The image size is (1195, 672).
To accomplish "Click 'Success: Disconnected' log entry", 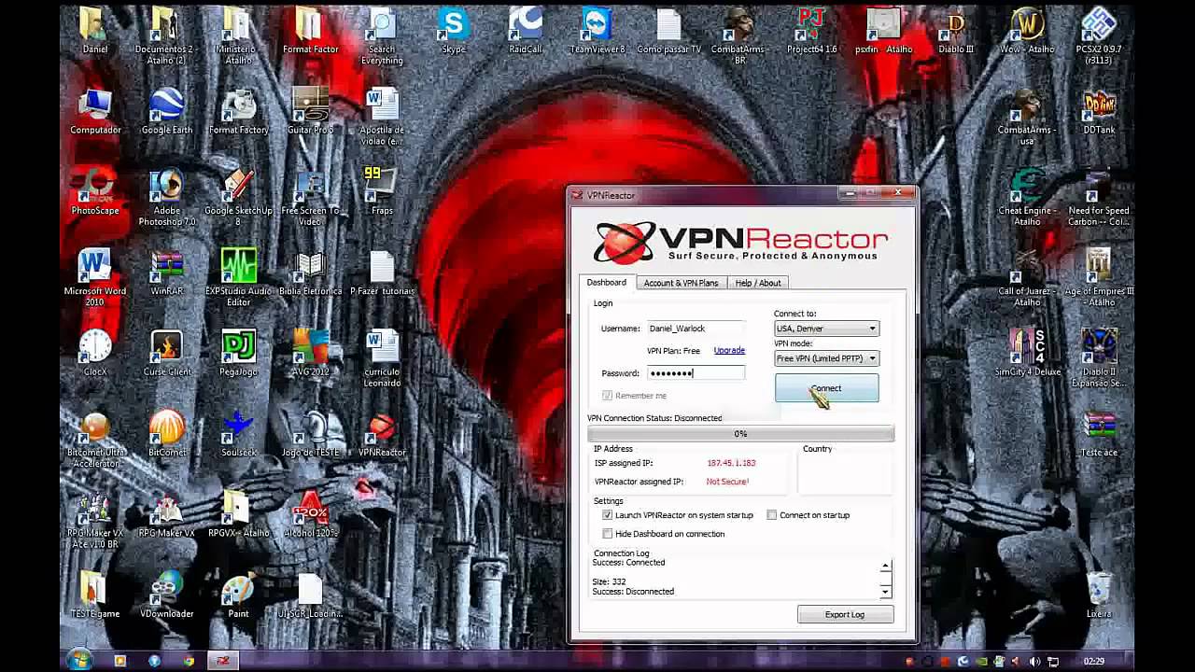I will [633, 592].
